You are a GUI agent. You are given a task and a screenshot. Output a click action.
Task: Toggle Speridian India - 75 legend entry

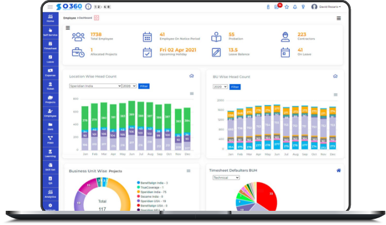(151, 192)
